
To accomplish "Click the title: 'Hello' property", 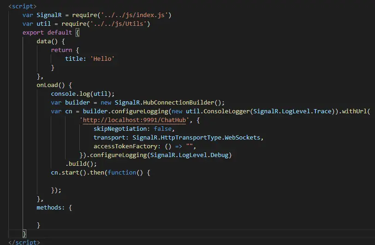I will pyautogui.click(x=89, y=59).
